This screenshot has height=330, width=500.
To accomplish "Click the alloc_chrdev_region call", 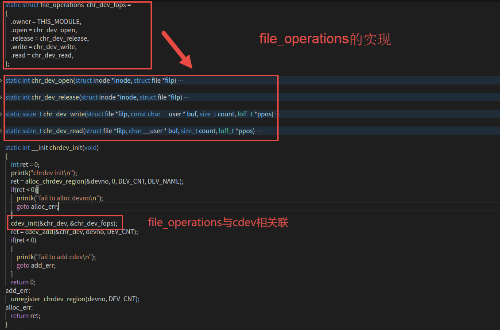I will click(x=97, y=181).
